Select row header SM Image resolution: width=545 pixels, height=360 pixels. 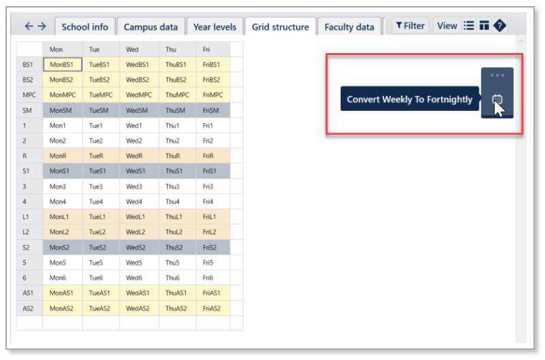coord(29,110)
